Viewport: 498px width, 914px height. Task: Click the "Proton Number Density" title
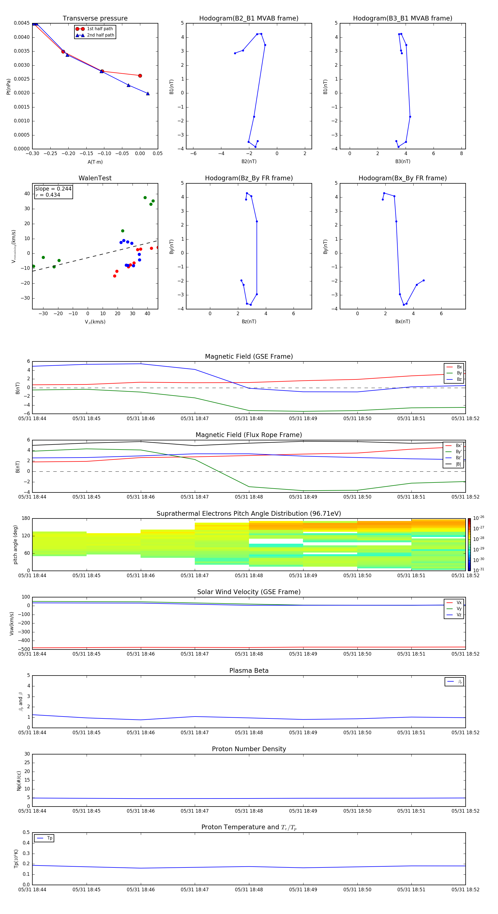click(249, 749)
